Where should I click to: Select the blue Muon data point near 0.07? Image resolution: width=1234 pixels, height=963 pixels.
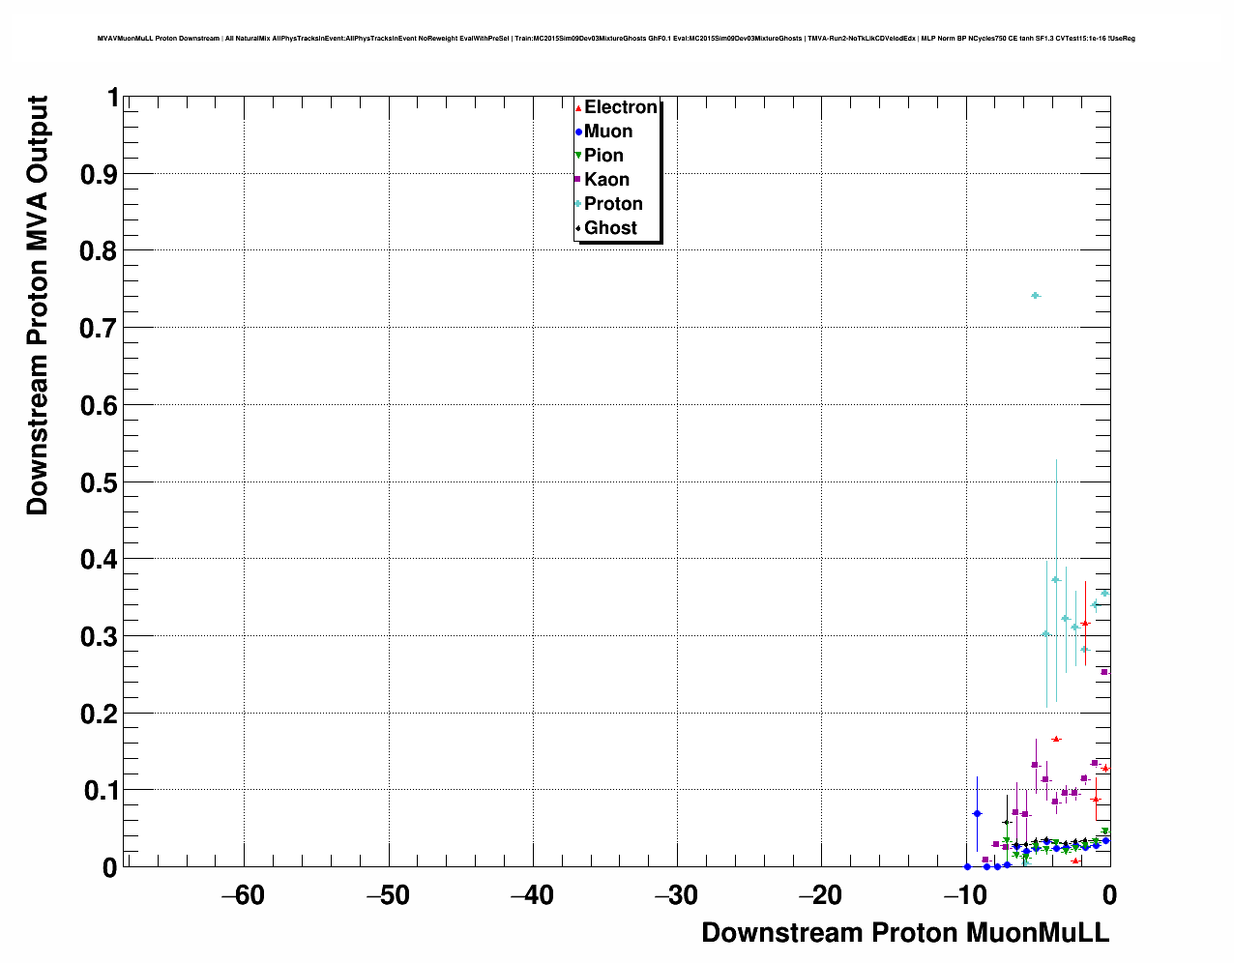(977, 813)
